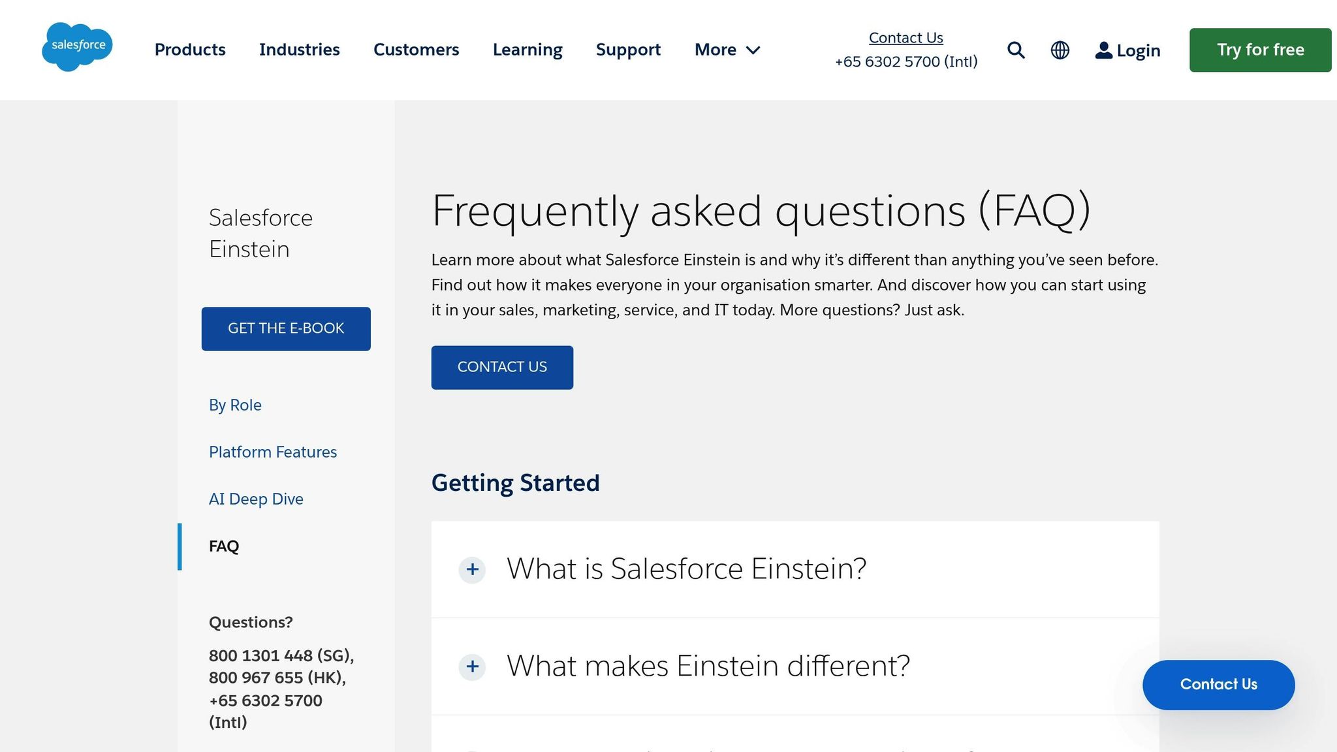Expand the 'What is Salesforce Einstein?' question
The height and width of the screenshot is (752, 1337).
pos(687,569)
